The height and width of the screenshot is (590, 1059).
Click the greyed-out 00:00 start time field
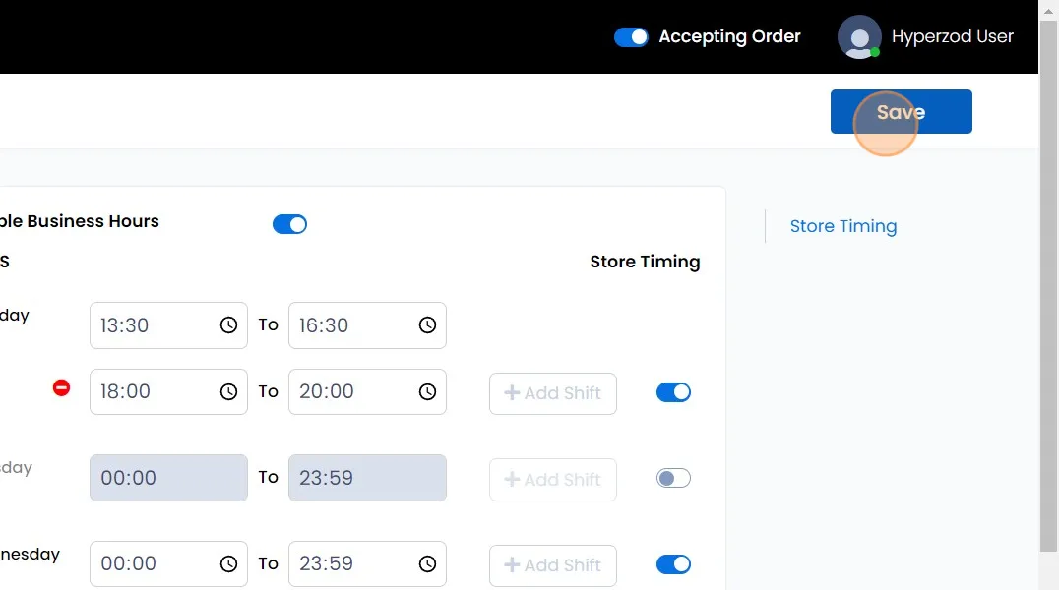tap(169, 478)
